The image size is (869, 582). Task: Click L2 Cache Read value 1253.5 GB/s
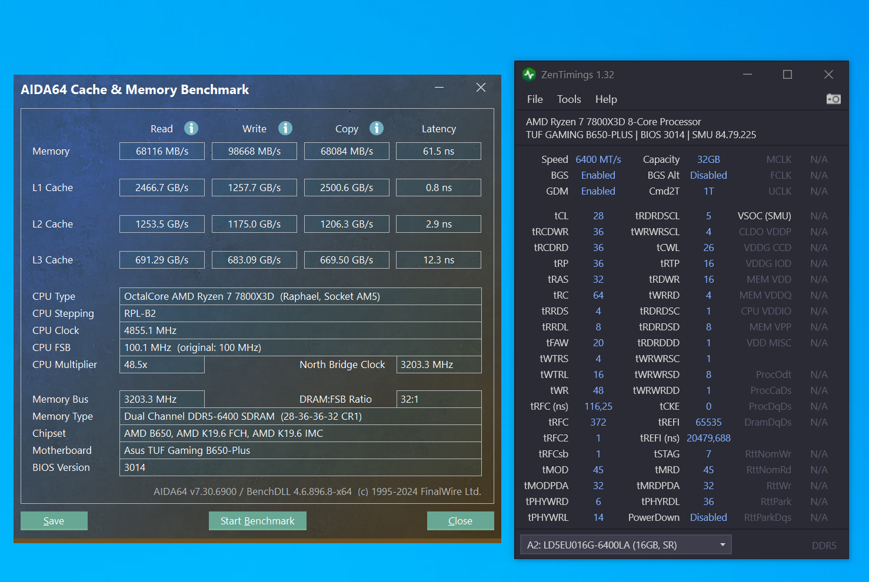click(x=162, y=224)
